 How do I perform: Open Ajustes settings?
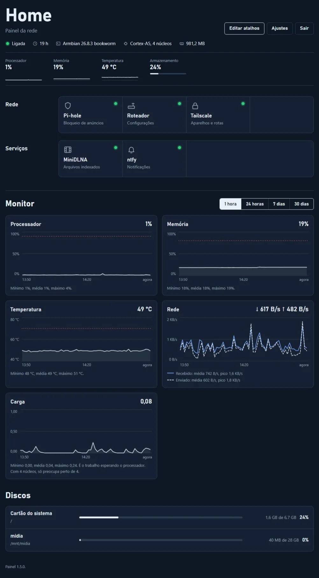tap(280, 28)
